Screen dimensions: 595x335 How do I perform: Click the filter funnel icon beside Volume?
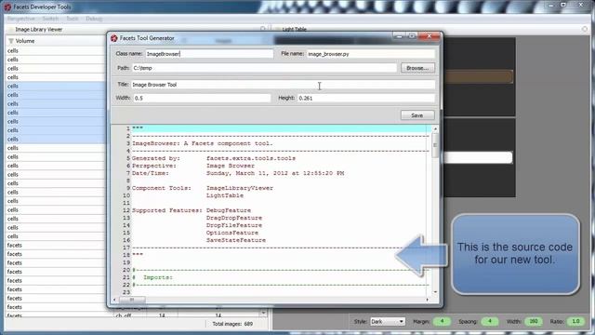tap(11, 41)
